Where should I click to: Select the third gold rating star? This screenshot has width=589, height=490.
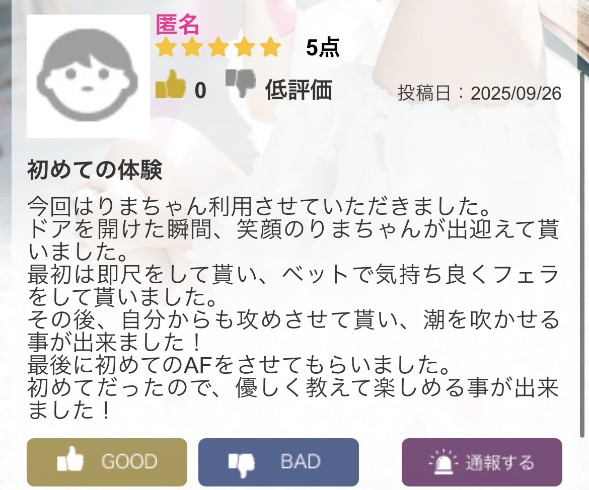(x=218, y=47)
